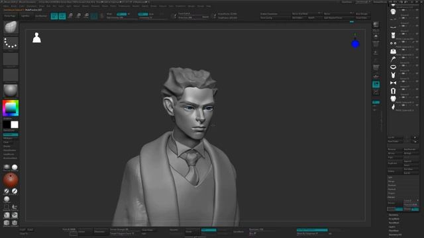
Task: Toggle the highlighted Rgb channel button
Action: [121, 14]
